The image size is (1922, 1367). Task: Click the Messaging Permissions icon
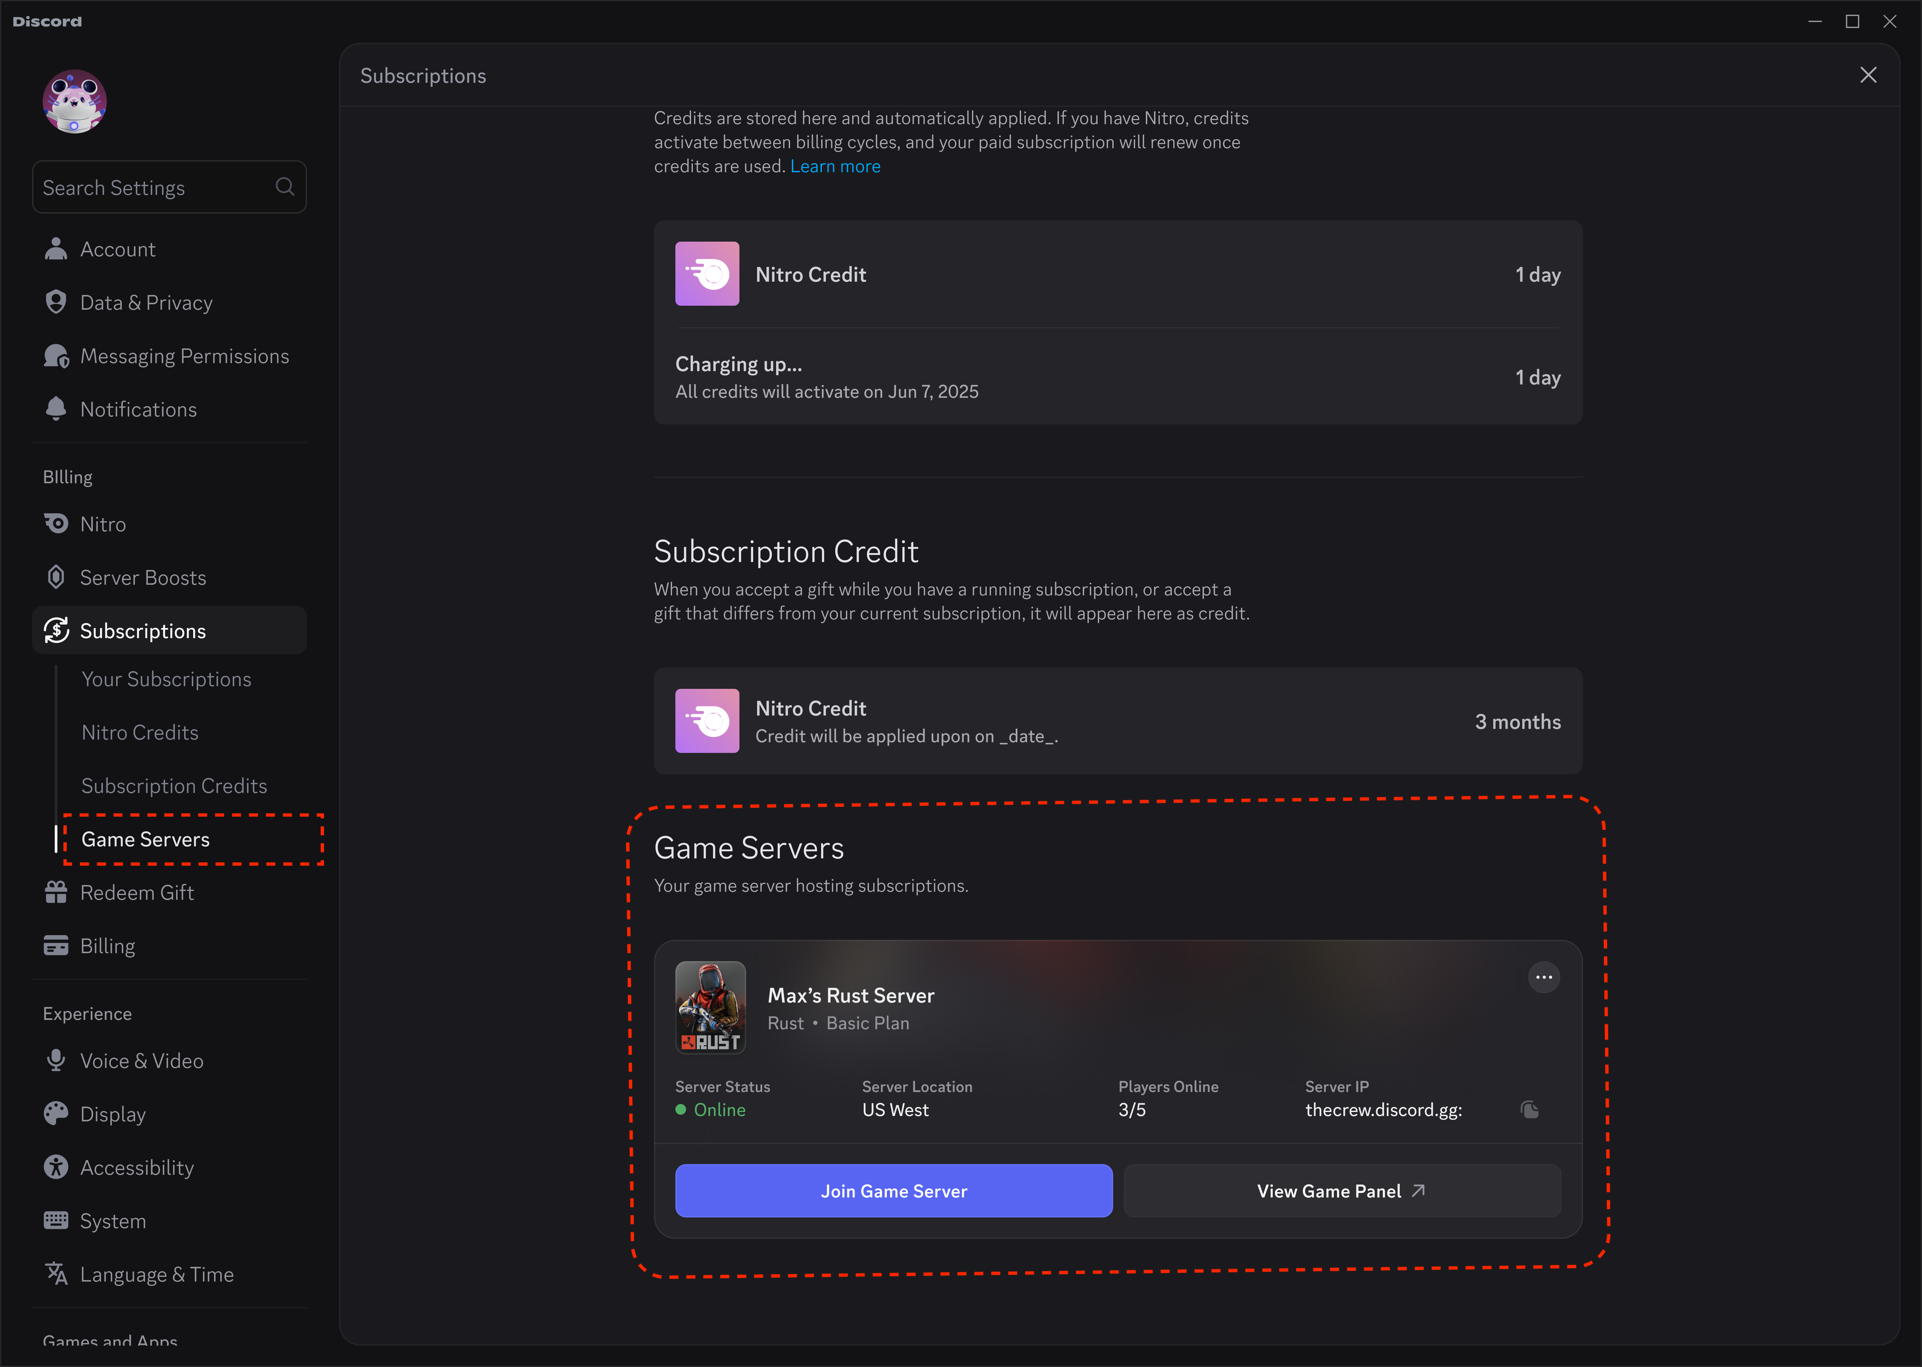[56, 356]
